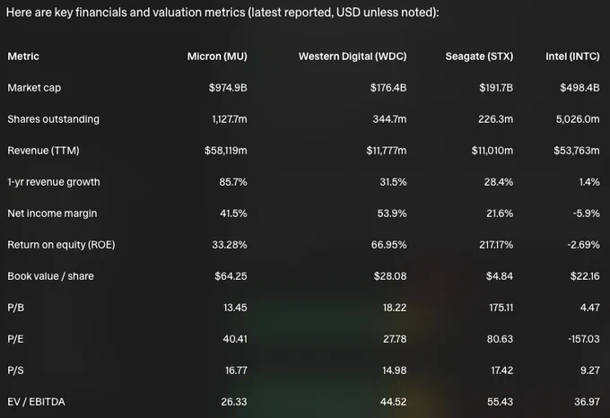Click the Metric column header
Screen dimensions: 610x418
coord(23,57)
